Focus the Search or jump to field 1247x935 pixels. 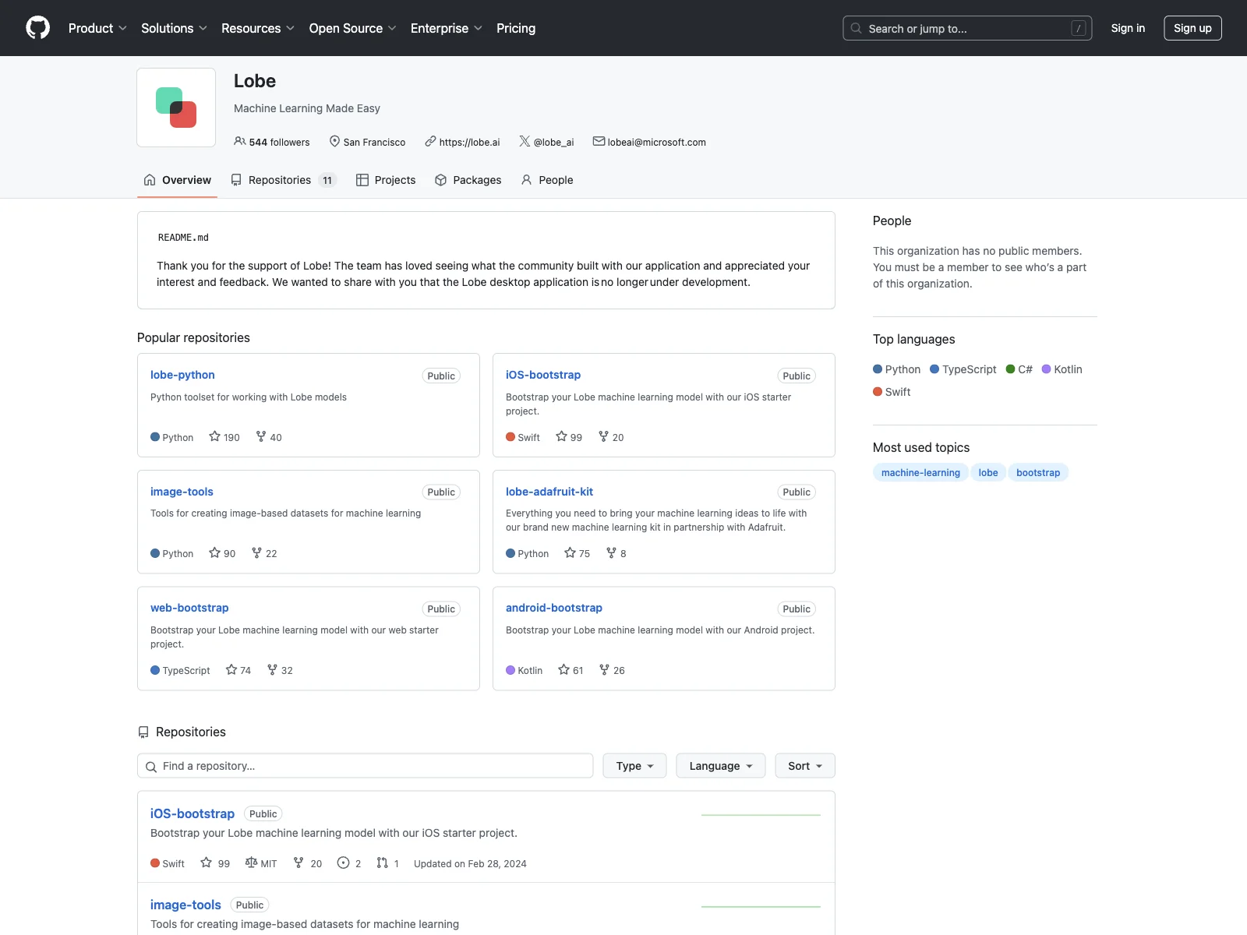coord(967,28)
